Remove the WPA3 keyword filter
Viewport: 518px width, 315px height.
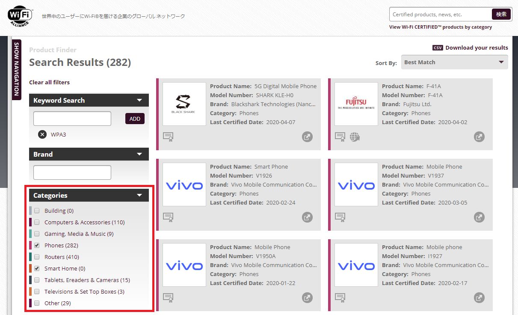point(42,134)
